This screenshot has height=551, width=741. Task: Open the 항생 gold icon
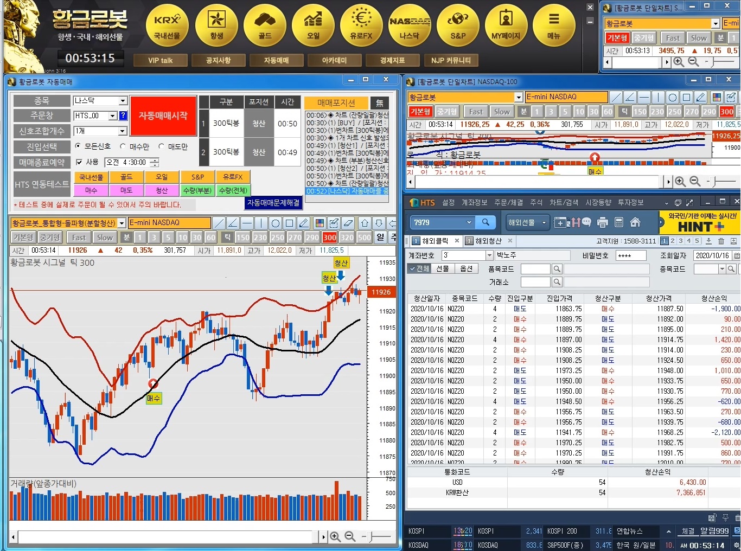[216, 26]
